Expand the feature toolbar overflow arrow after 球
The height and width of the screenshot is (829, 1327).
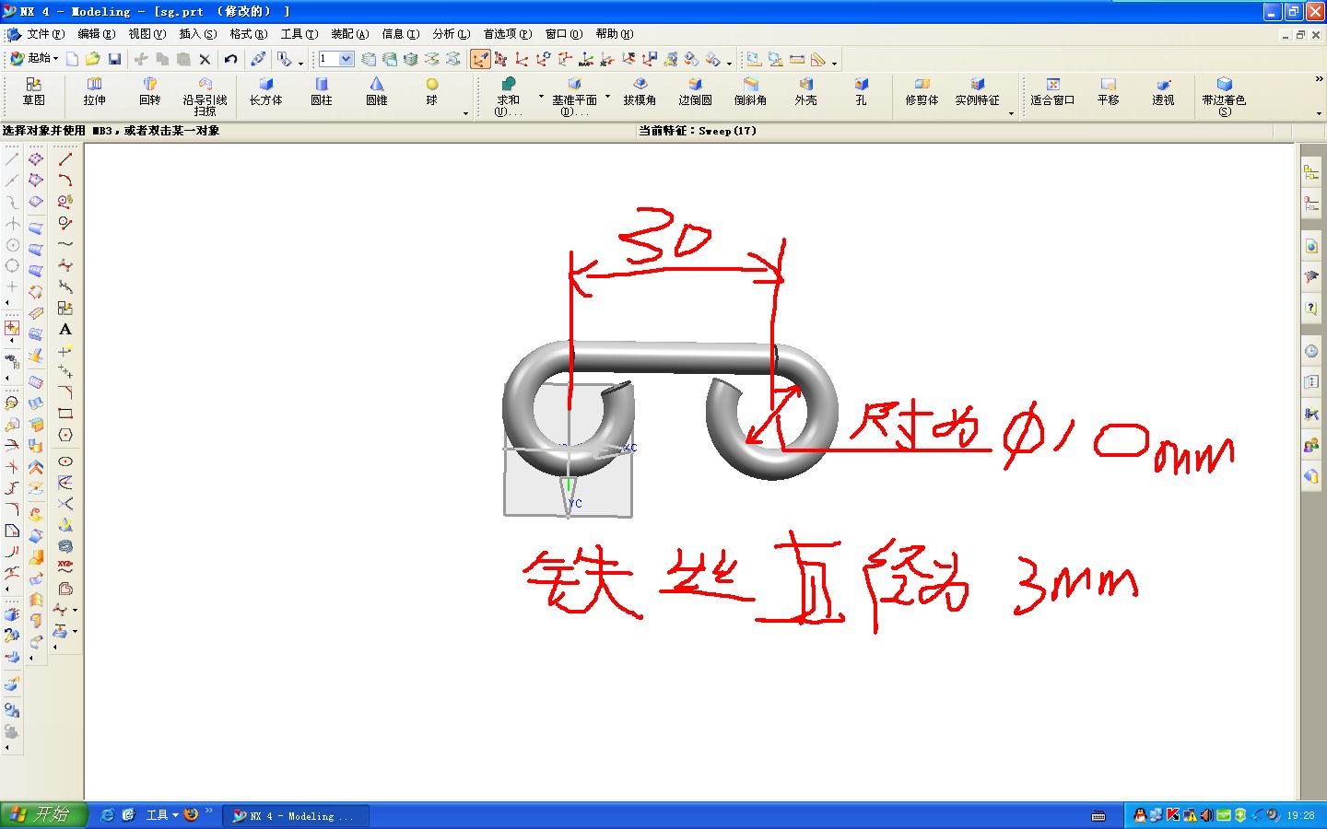pyautogui.click(x=465, y=113)
